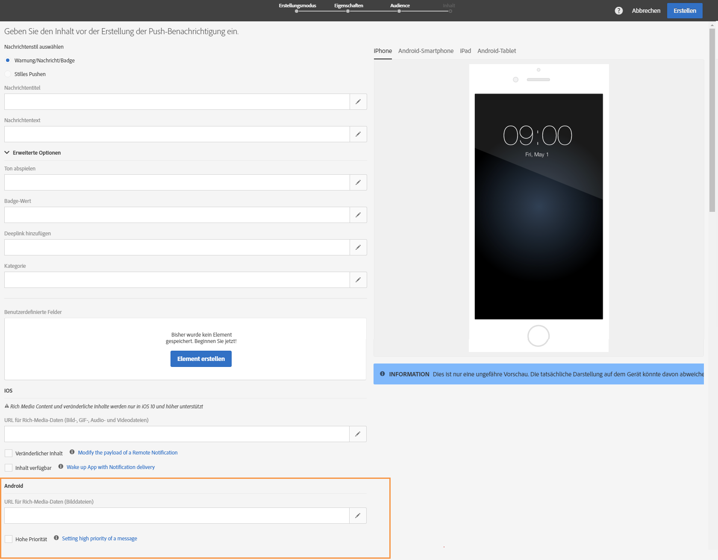The image size is (718, 560).
Task: Open the help question mark icon
Action: [618, 11]
